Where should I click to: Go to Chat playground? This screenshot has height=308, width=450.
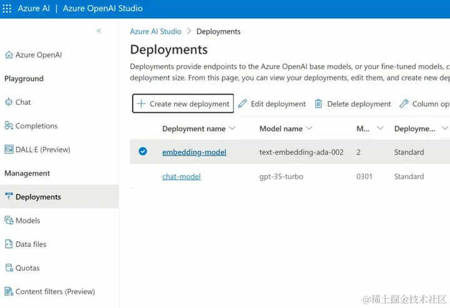point(23,102)
